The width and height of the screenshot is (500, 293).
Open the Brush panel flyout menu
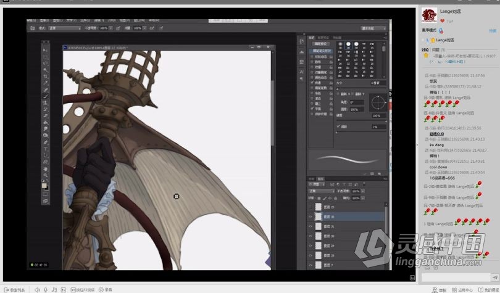click(386, 38)
